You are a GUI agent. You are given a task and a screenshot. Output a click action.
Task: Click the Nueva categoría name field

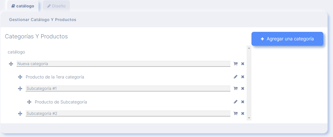(x=123, y=64)
